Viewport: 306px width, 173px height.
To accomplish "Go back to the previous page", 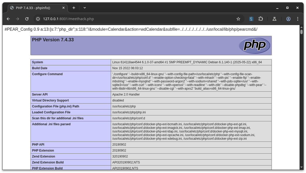I will pos(8,19).
